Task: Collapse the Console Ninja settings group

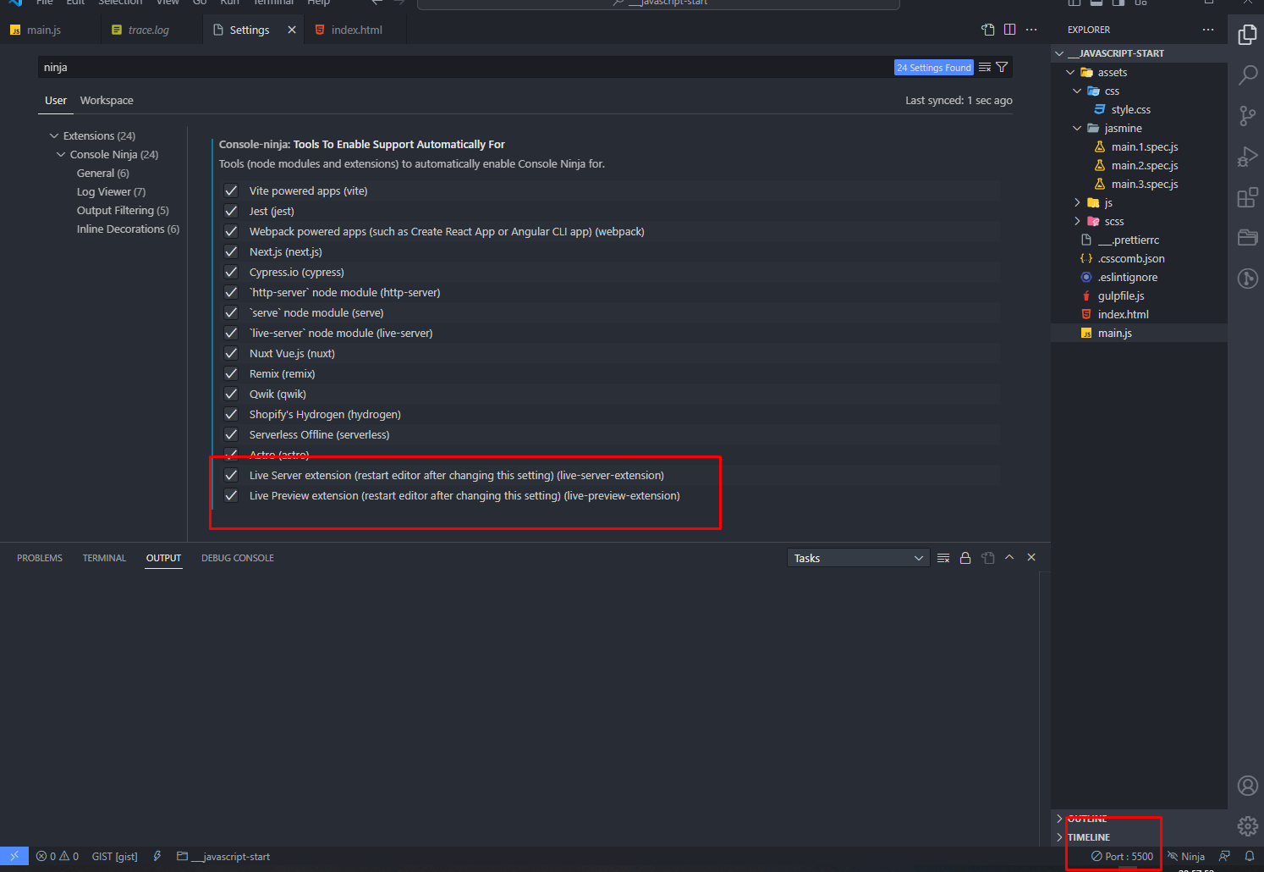Action: point(59,154)
